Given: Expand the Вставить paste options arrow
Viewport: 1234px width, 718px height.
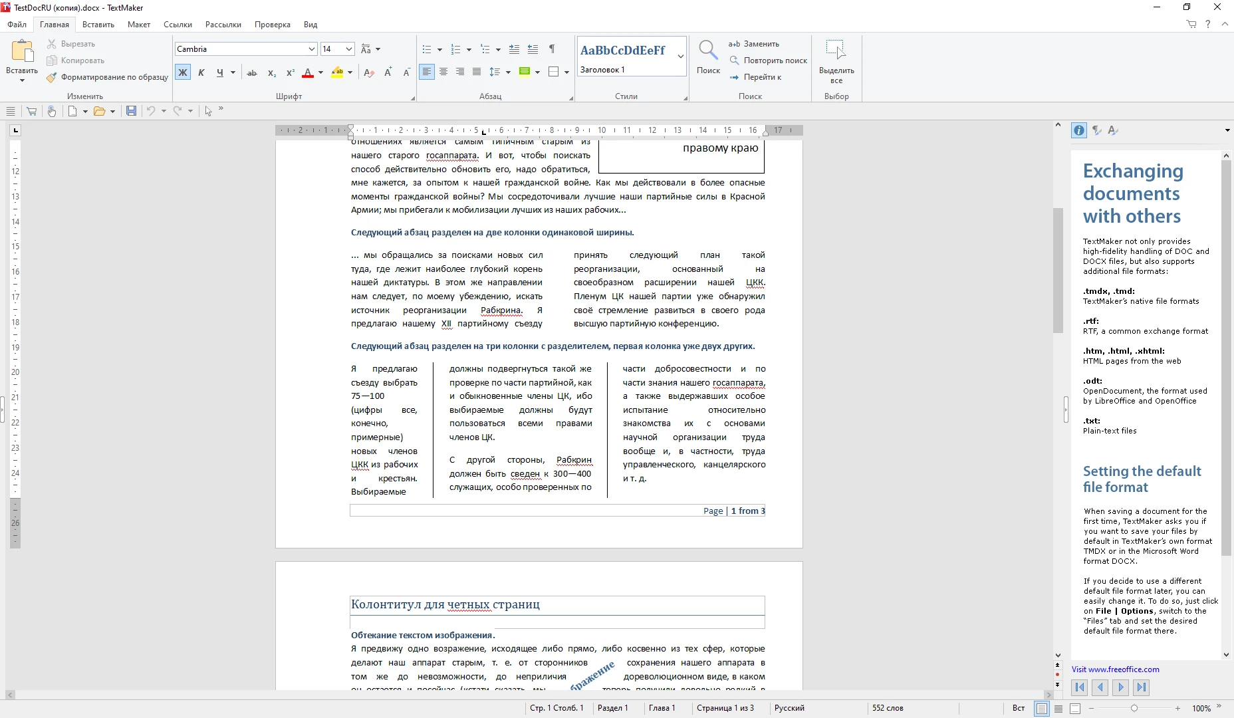Looking at the screenshot, I should click(x=22, y=80).
